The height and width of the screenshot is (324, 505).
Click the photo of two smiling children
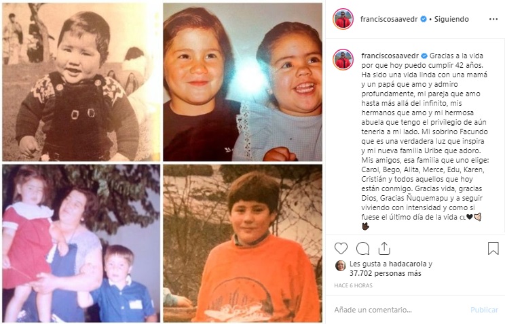click(x=242, y=83)
